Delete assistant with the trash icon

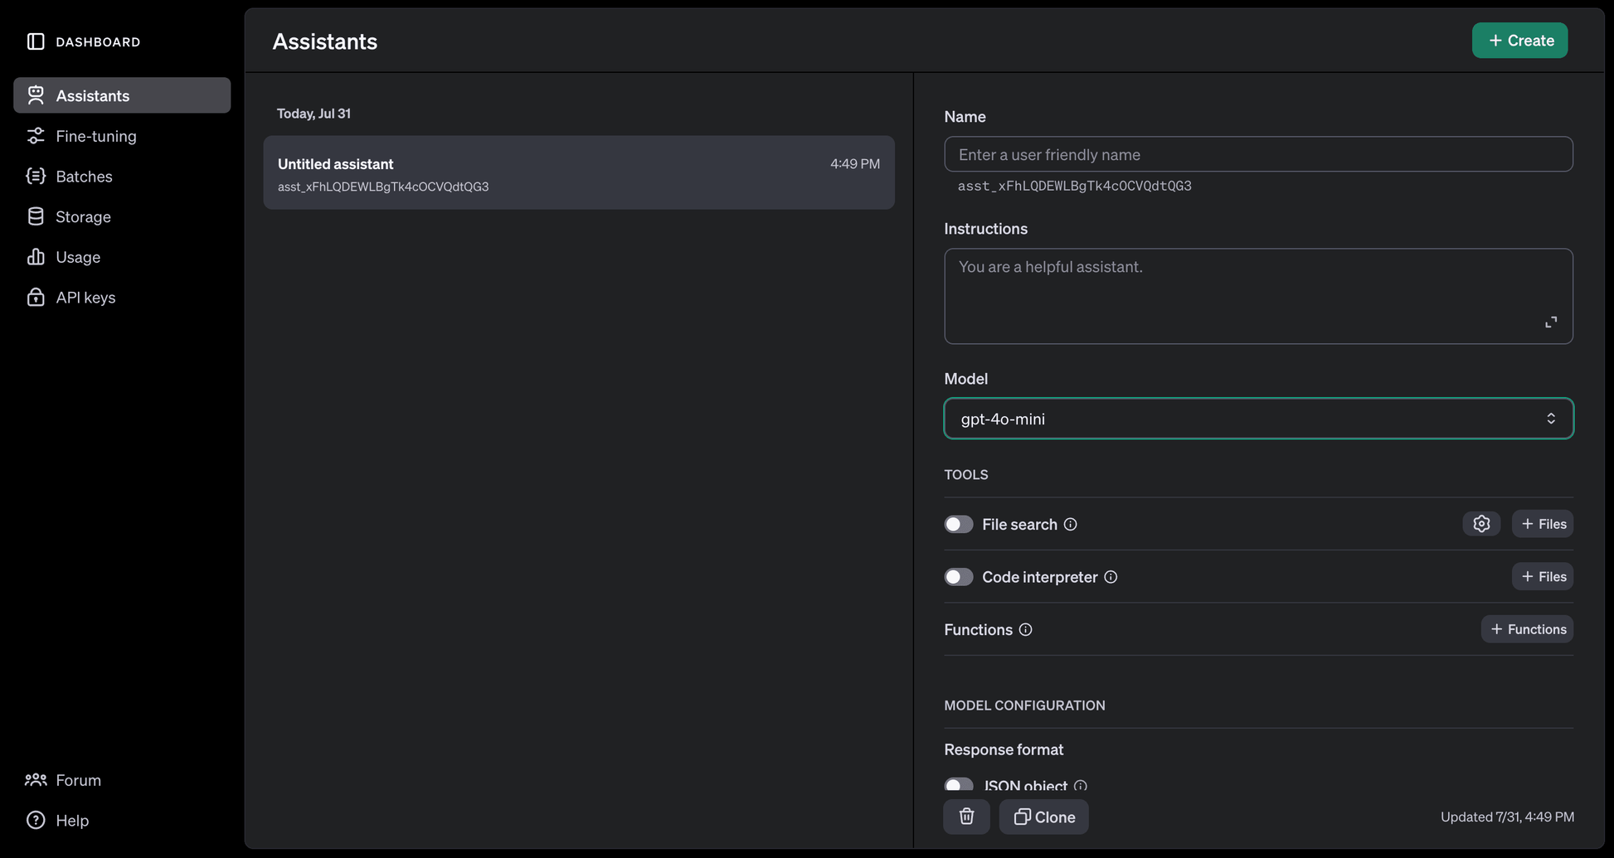pos(966,817)
